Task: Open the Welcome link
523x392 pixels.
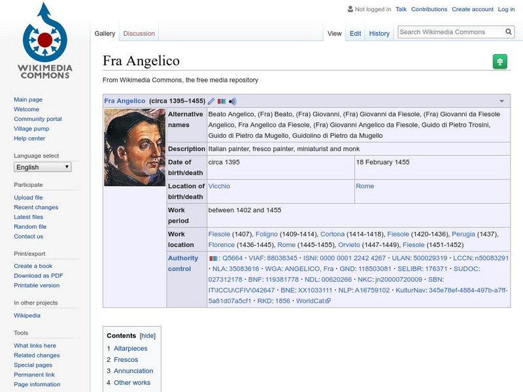Action: click(26, 109)
